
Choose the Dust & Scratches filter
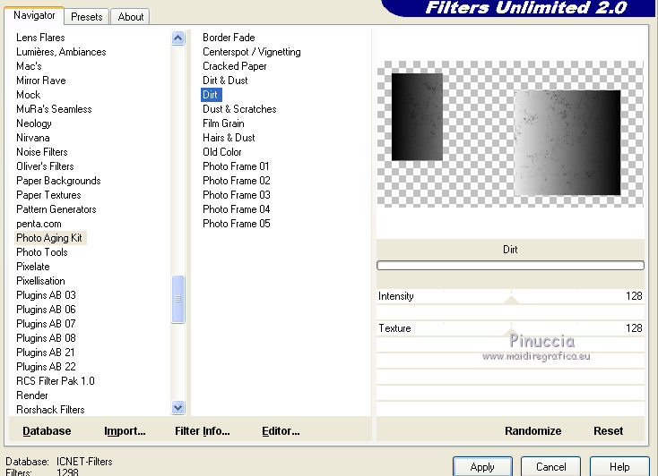[x=239, y=109]
